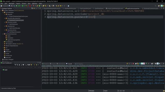Image resolution: width=165 pixels, height=92 pixels.
Task: Click the New file toolbar icon
Action: pyautogui.click(x=1, y=6)
